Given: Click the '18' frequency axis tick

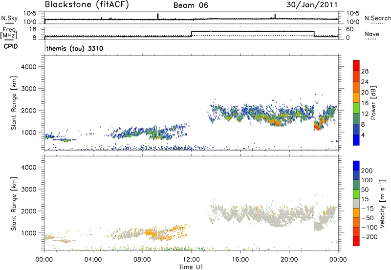Looking at the screenshot, I should click(x=33, y=29).
